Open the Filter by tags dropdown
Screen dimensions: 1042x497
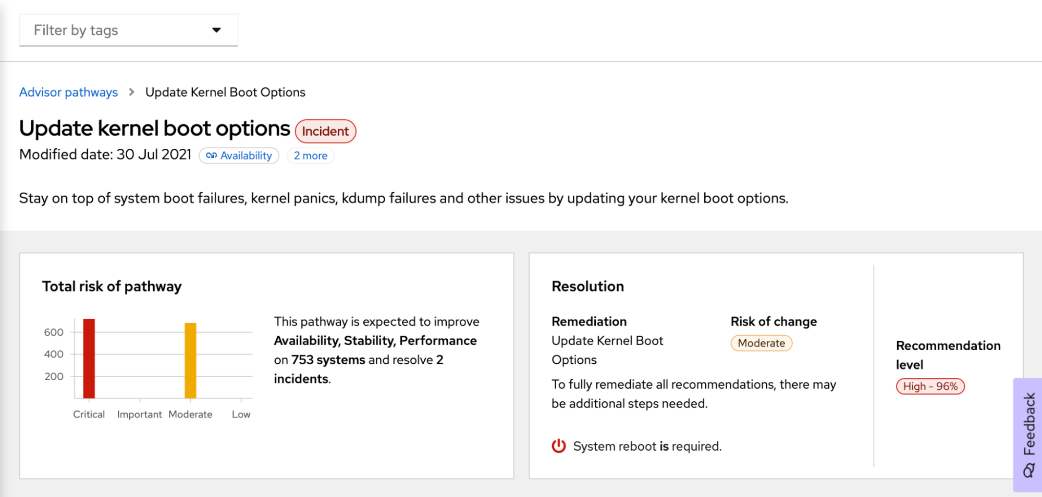128,30
